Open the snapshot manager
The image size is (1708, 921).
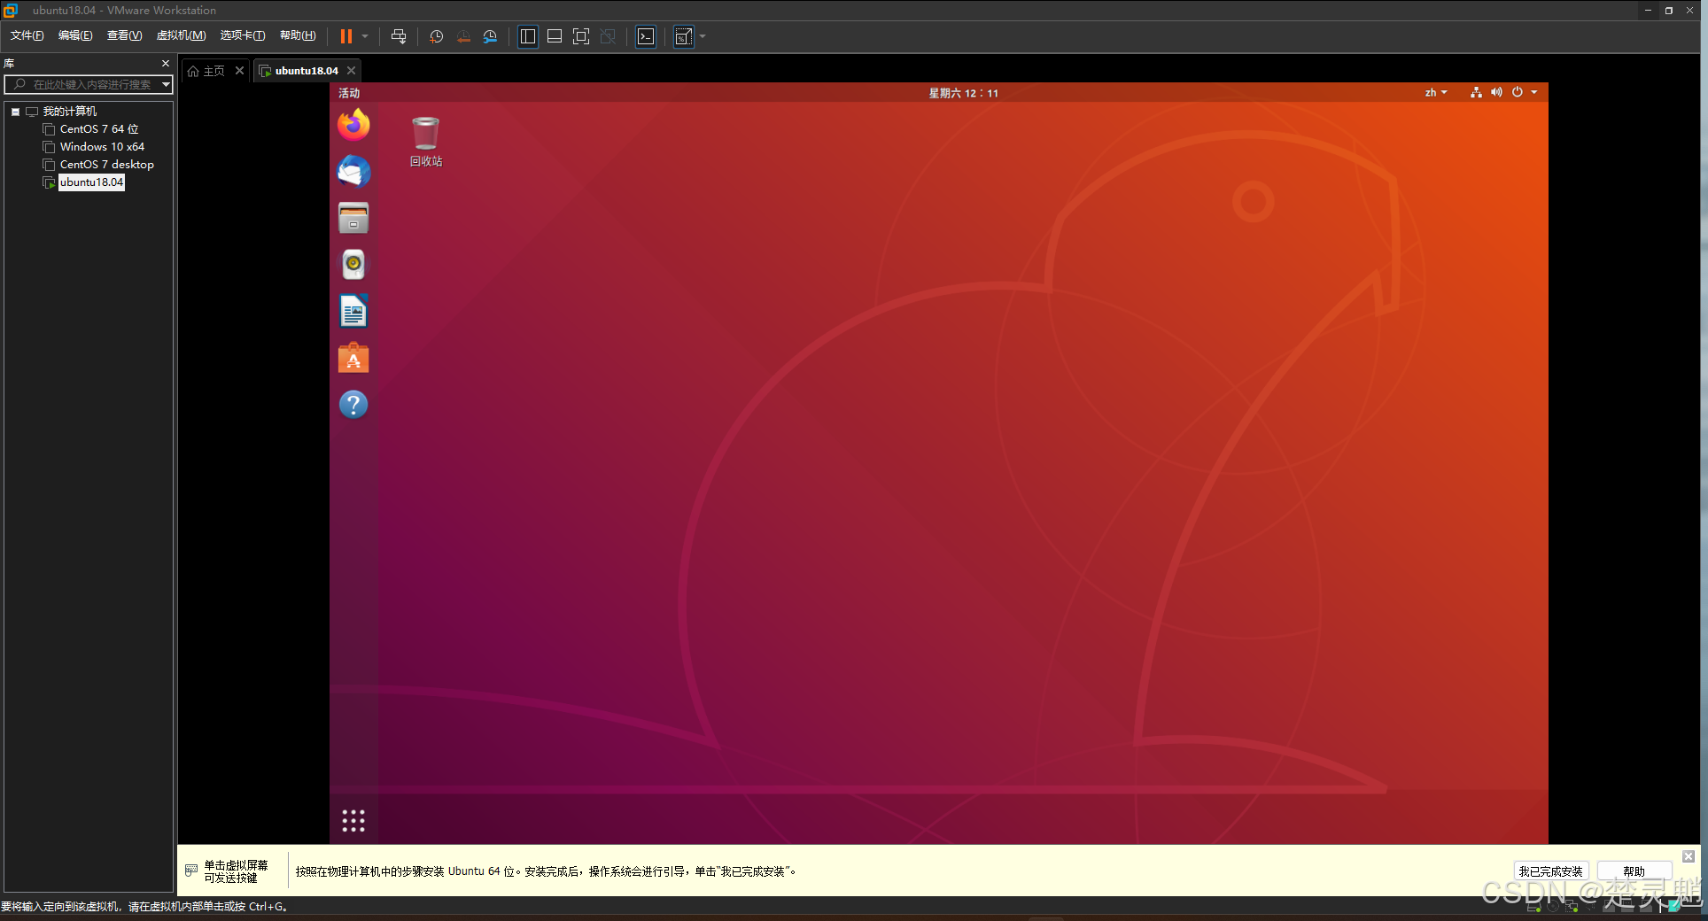[490, 36]
